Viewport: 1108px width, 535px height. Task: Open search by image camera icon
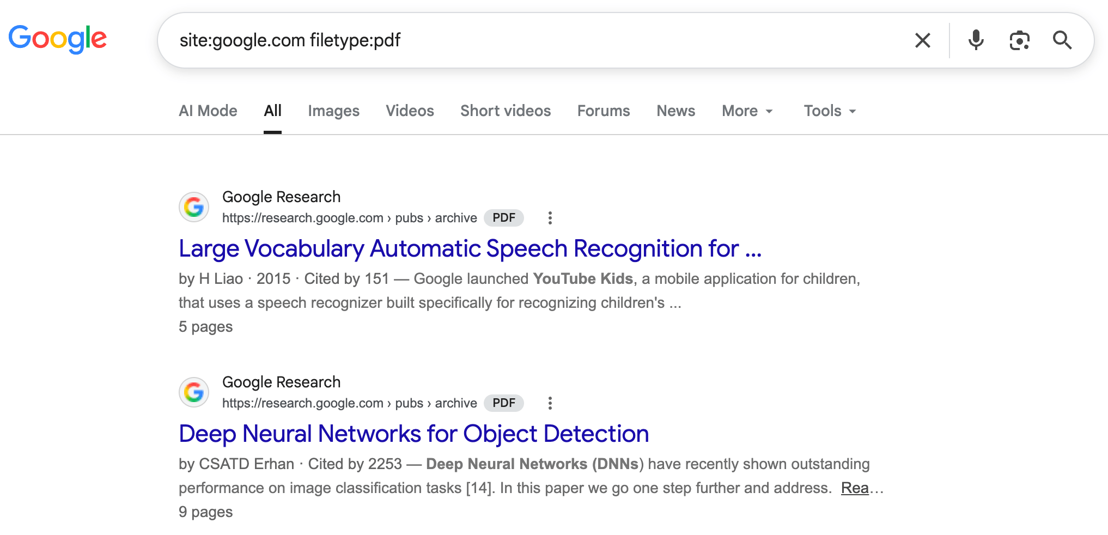pyautogui.click(x=1019, y=40)
